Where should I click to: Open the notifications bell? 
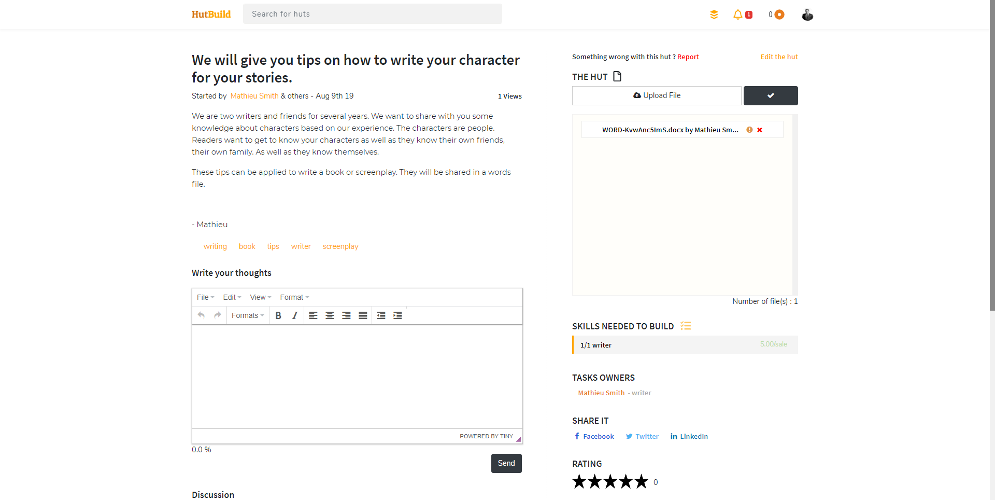(x=737, y=15)
